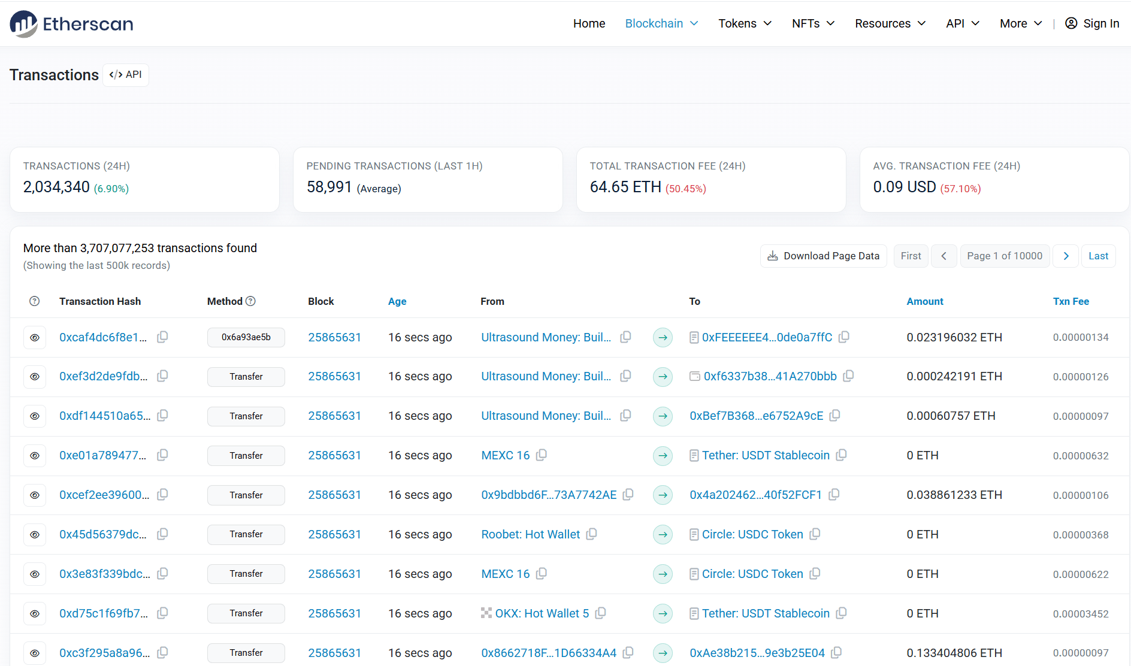The width and height of the screenshot is (1131, 666).
Task: Toggle the Txn Fee column header
Action: tap(1071, 301)
